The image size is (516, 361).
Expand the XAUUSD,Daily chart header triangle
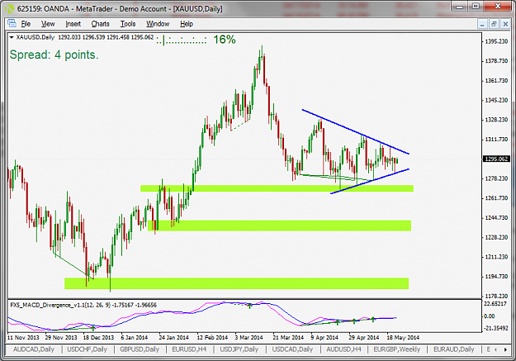12,37
